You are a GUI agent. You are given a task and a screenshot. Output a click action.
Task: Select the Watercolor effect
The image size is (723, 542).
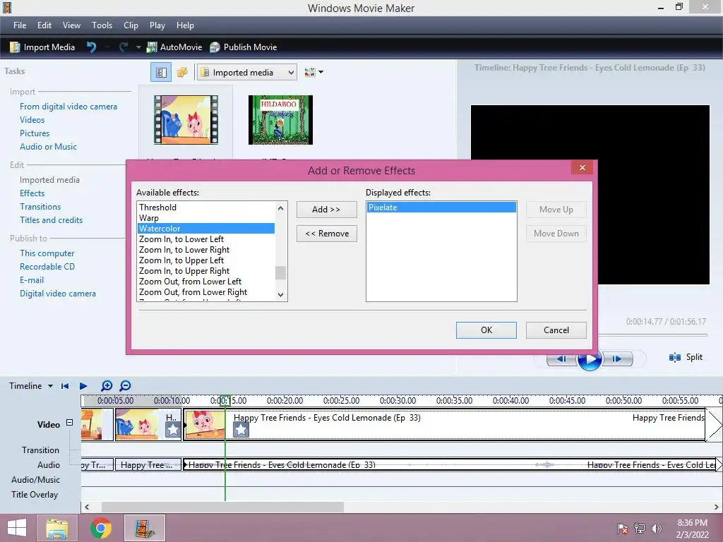pos(205,229)
